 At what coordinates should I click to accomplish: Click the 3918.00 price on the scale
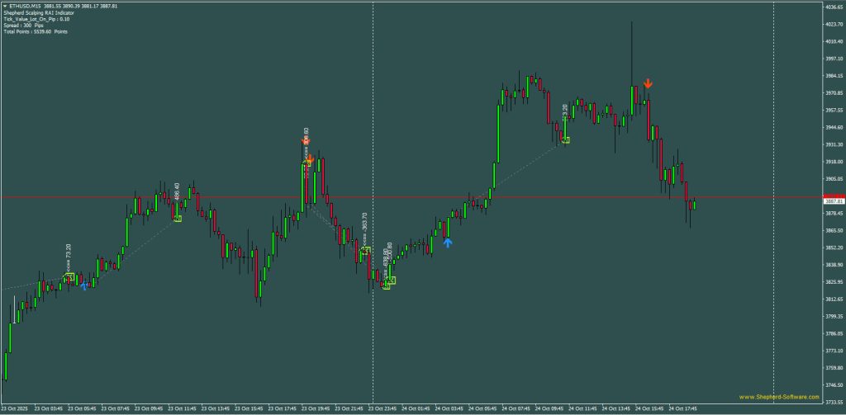834,162
